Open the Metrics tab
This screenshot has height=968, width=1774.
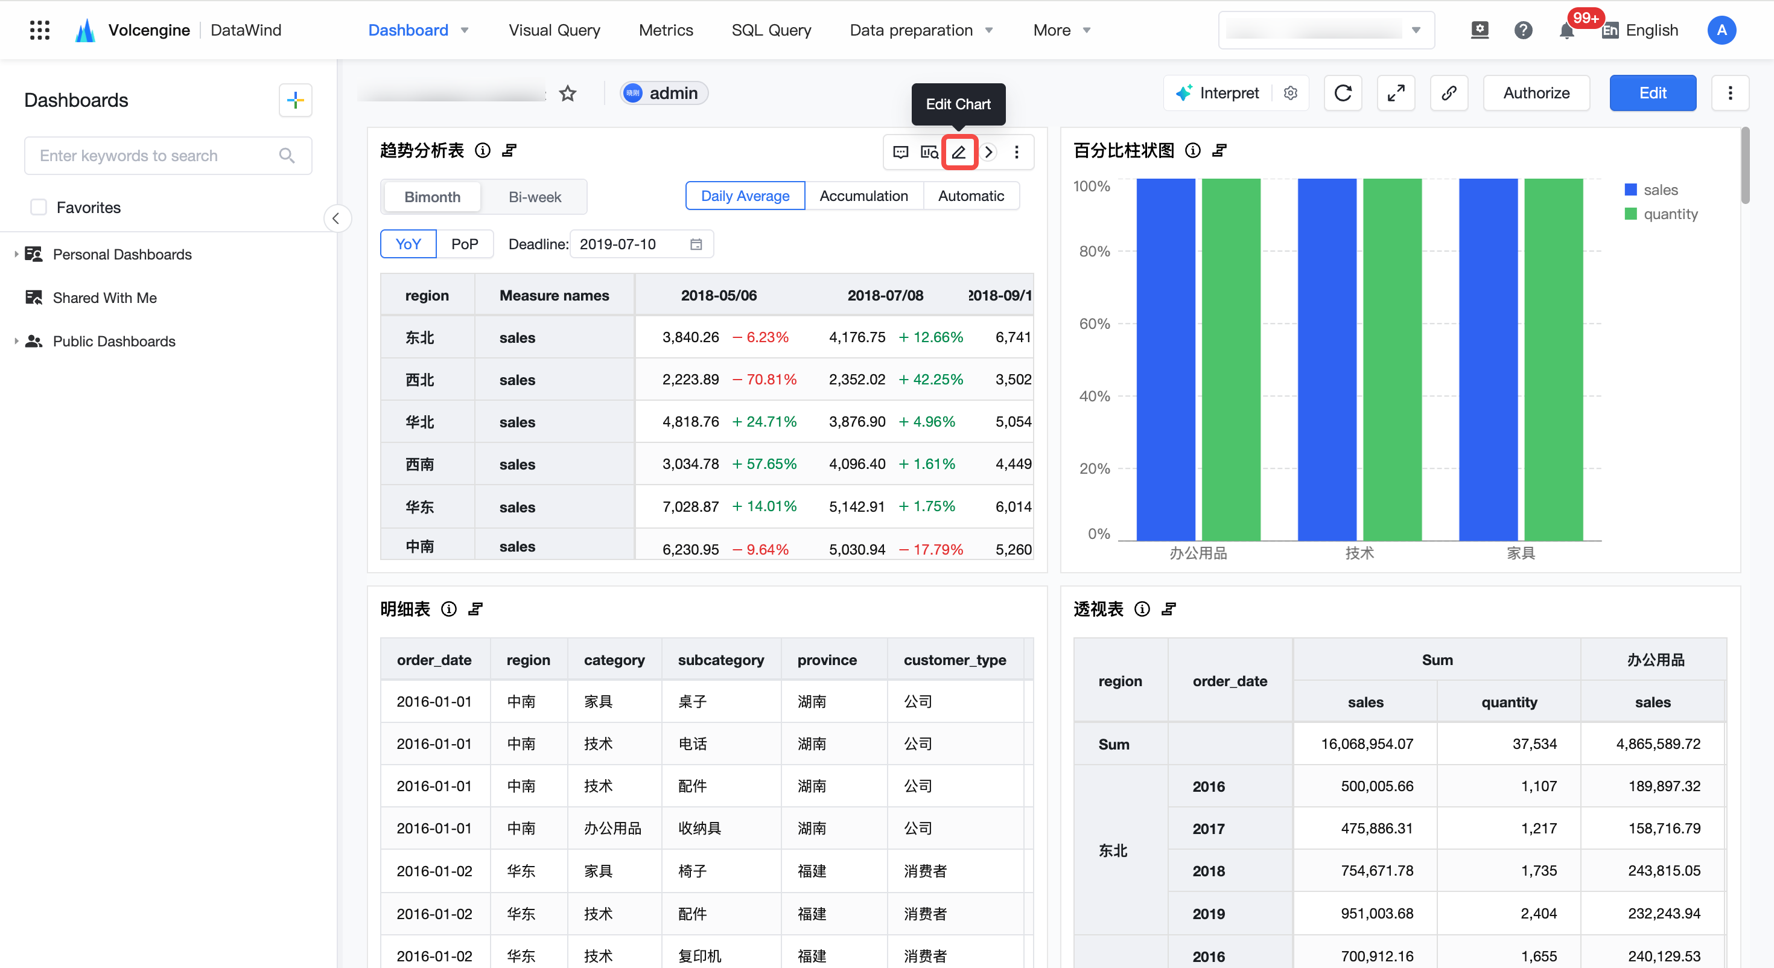coord(666,30)
